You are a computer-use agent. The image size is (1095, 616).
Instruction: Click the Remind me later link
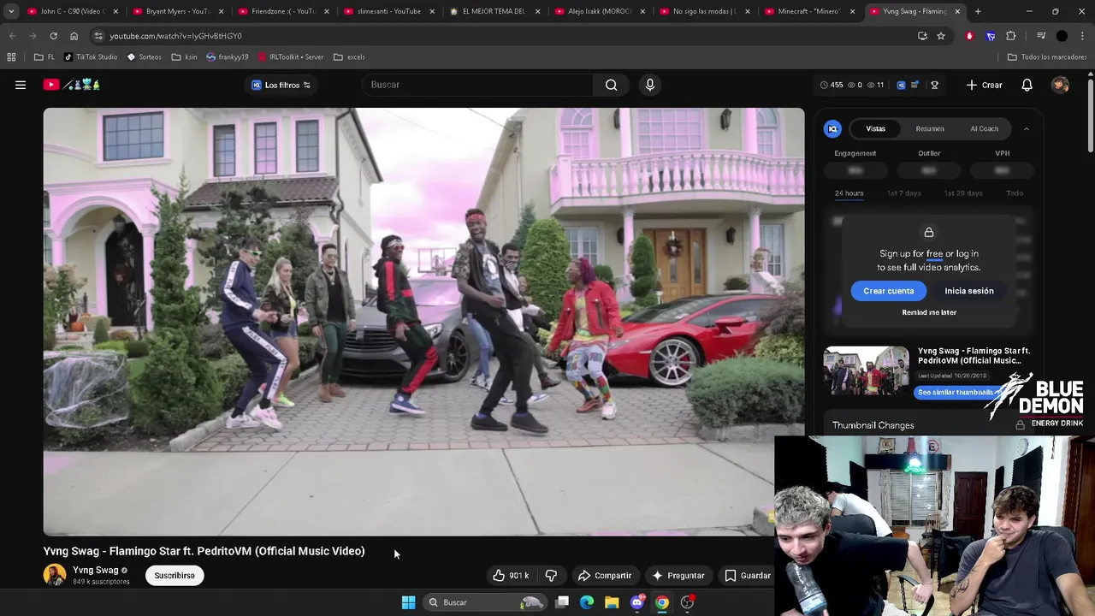(x=929, y=312)
